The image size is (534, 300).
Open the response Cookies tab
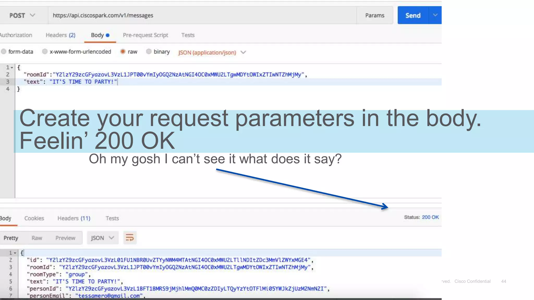(34, 218)
